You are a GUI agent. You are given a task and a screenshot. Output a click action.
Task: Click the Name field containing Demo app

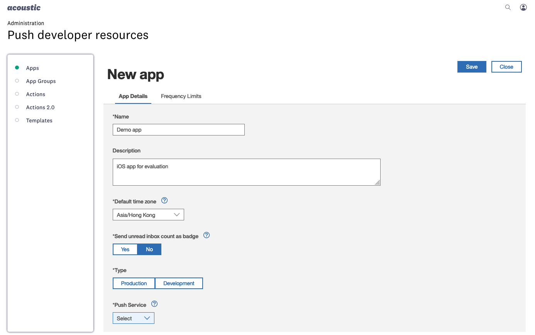coord(179,130)
